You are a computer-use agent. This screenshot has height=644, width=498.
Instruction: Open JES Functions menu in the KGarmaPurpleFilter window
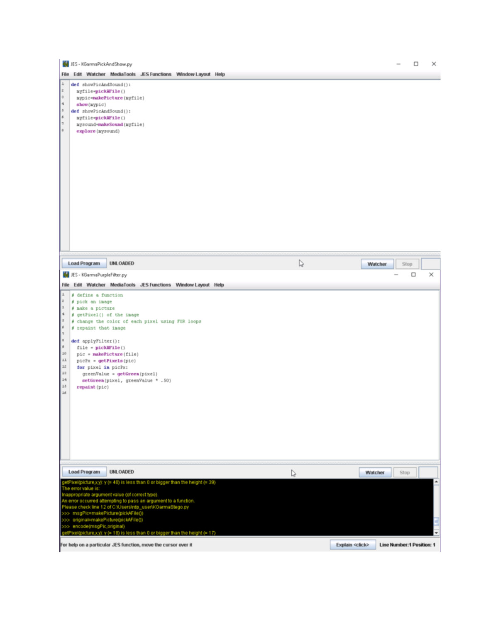[x=155, y=285]
